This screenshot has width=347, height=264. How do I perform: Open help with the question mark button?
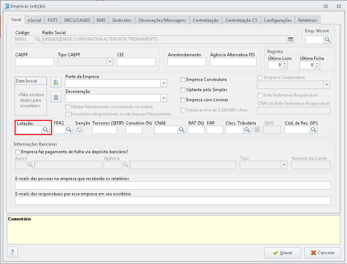pos(12,252)
